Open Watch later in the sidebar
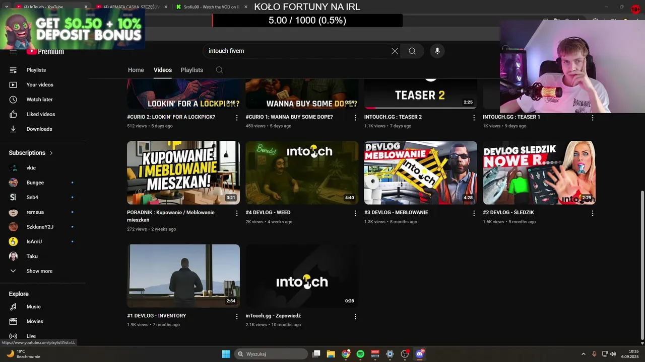The image size is (645, 362). click(x=39, y=100)
